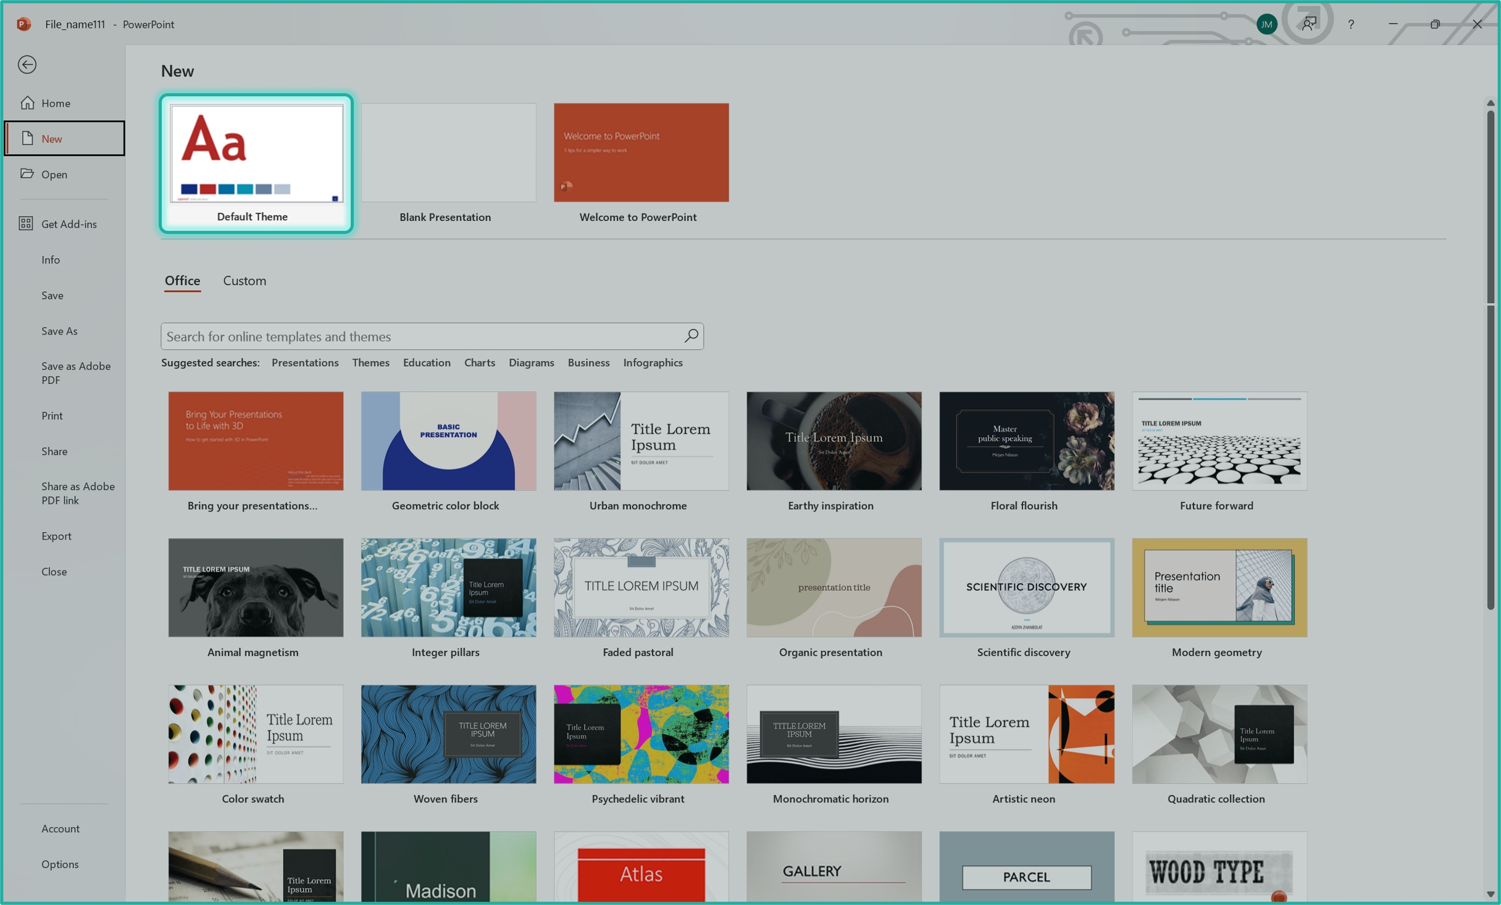
Task: Choose the Scientific discovery template
Action: pos(1027,587)
